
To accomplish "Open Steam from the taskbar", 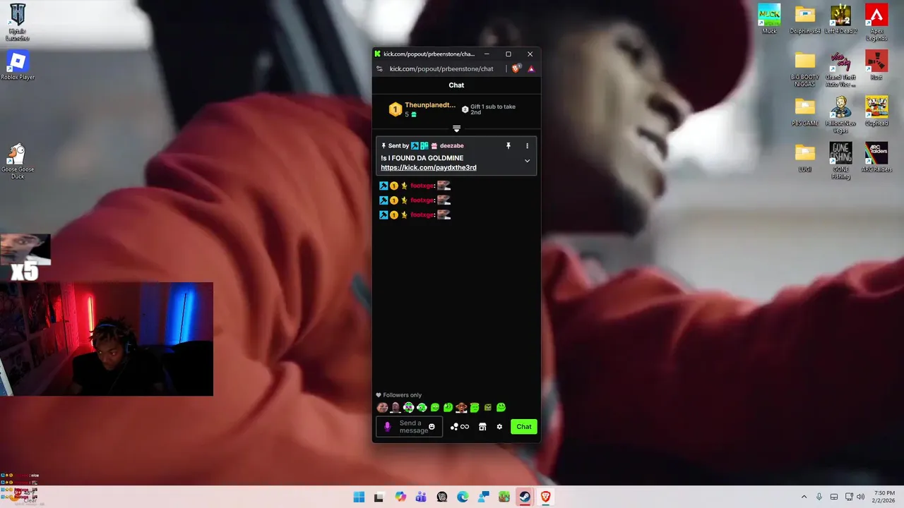I will 525,497.
